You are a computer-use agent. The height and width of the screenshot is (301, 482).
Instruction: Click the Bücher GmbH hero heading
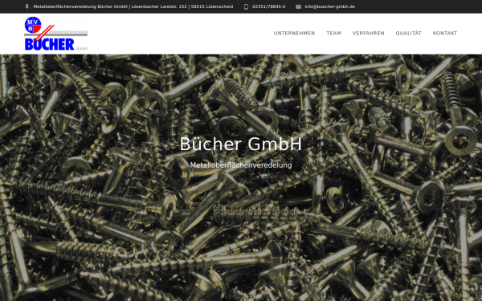(241, 144)
